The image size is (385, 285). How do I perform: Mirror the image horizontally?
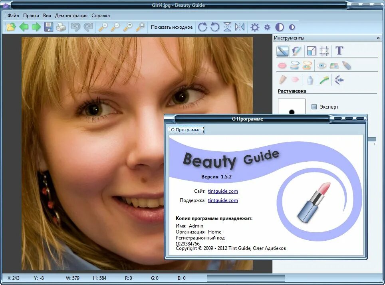[240, 27]
